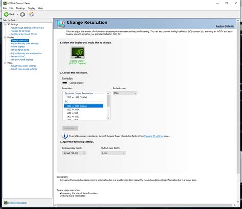Select the 1400 × 1050 resolution
Screen dimensions: 242x209
click(x=73, y=117)
